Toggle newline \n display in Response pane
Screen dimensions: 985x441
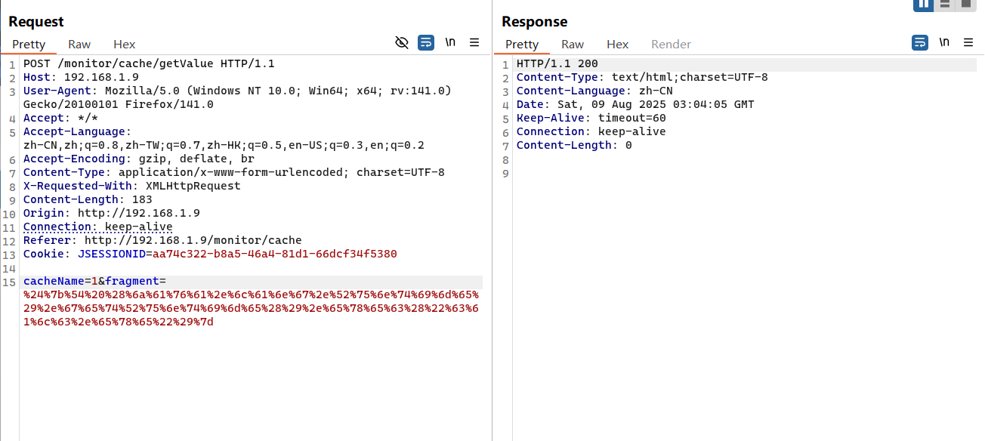tap(944, 42)
